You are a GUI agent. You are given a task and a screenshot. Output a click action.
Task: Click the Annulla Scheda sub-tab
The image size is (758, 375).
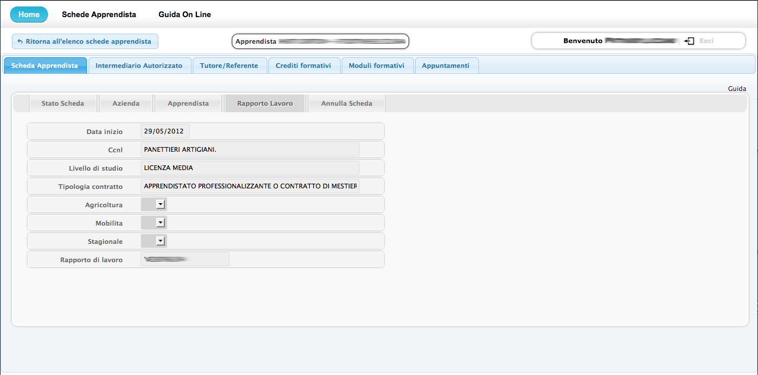pos(346,103)
